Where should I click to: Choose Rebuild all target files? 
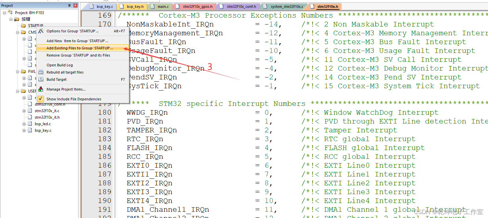[83, 72]
